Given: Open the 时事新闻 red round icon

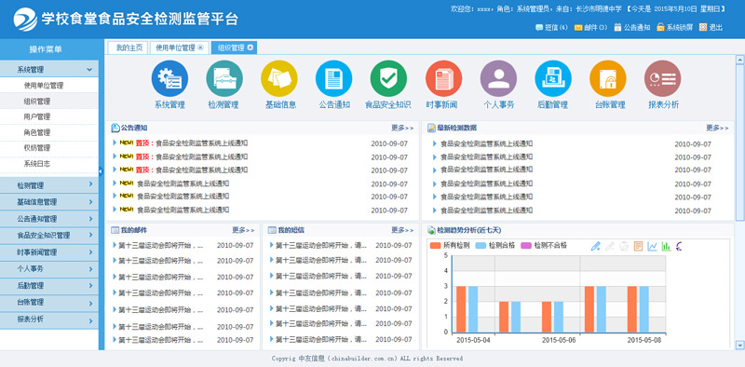Looking at the screenshot, I should [444, 78].
